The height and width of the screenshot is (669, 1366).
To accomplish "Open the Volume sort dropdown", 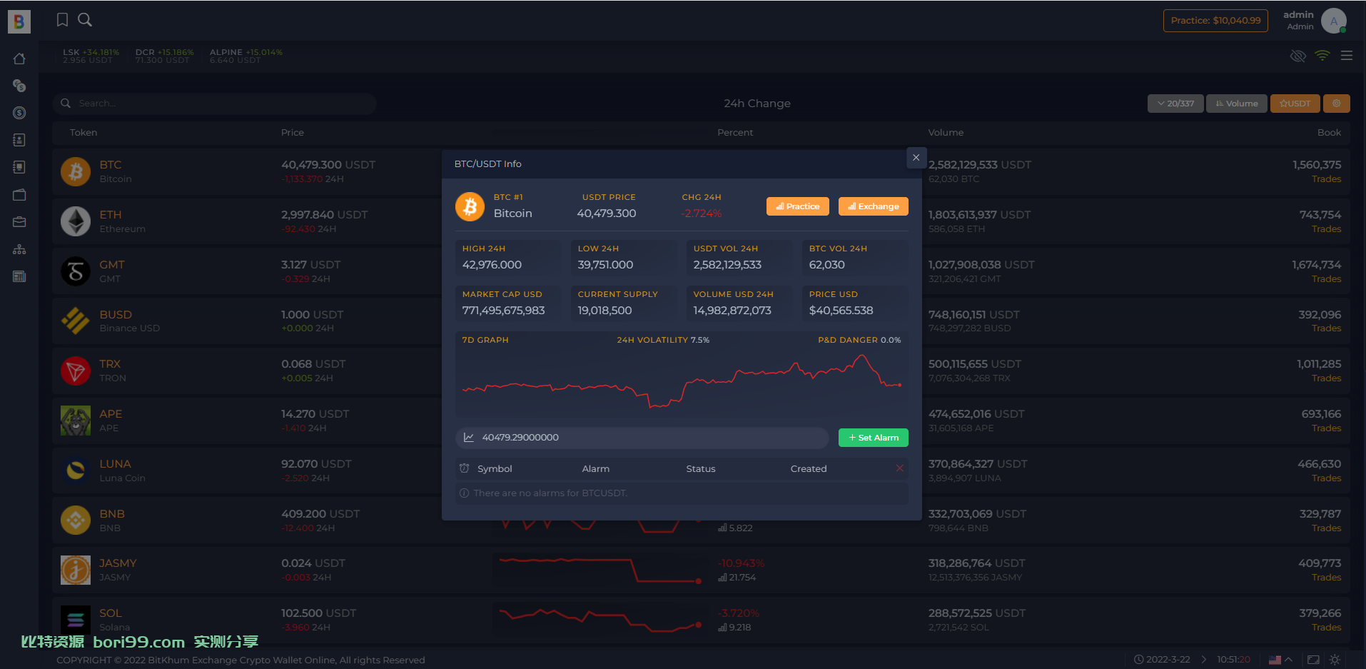I will [1237, 104].
